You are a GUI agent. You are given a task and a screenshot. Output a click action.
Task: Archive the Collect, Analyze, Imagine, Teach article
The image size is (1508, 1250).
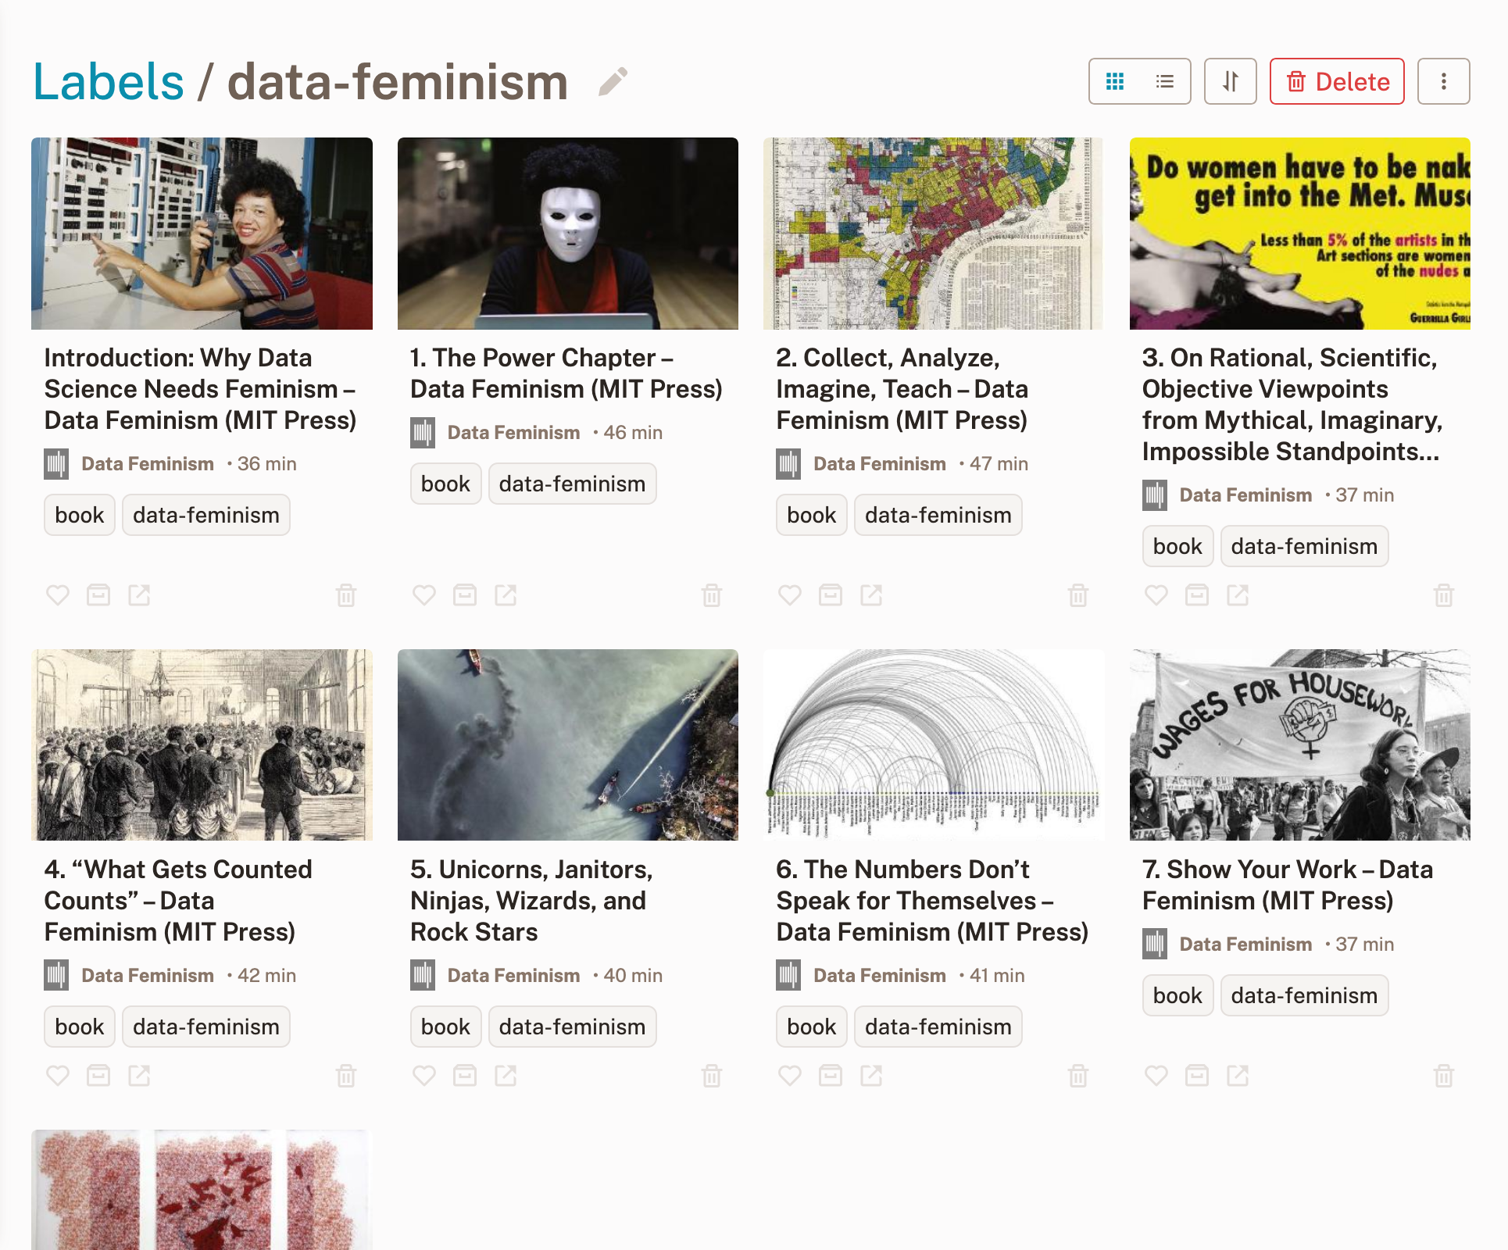[x=831, y=595]
